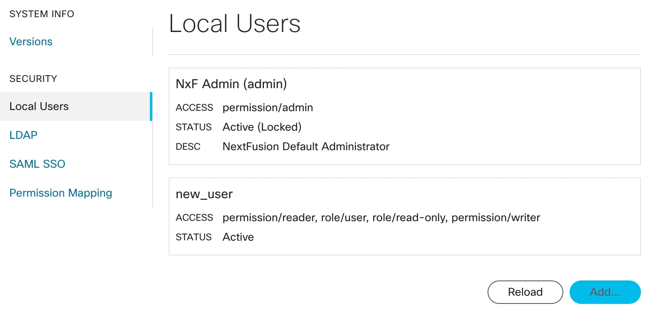Select the new_user entry title
The image size is (648, 323).
[204, 194]
